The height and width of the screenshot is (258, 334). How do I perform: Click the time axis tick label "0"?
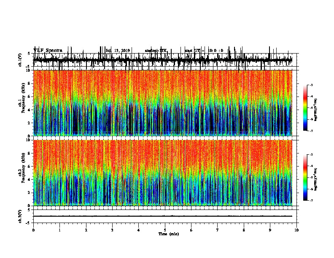click(33, 230)
